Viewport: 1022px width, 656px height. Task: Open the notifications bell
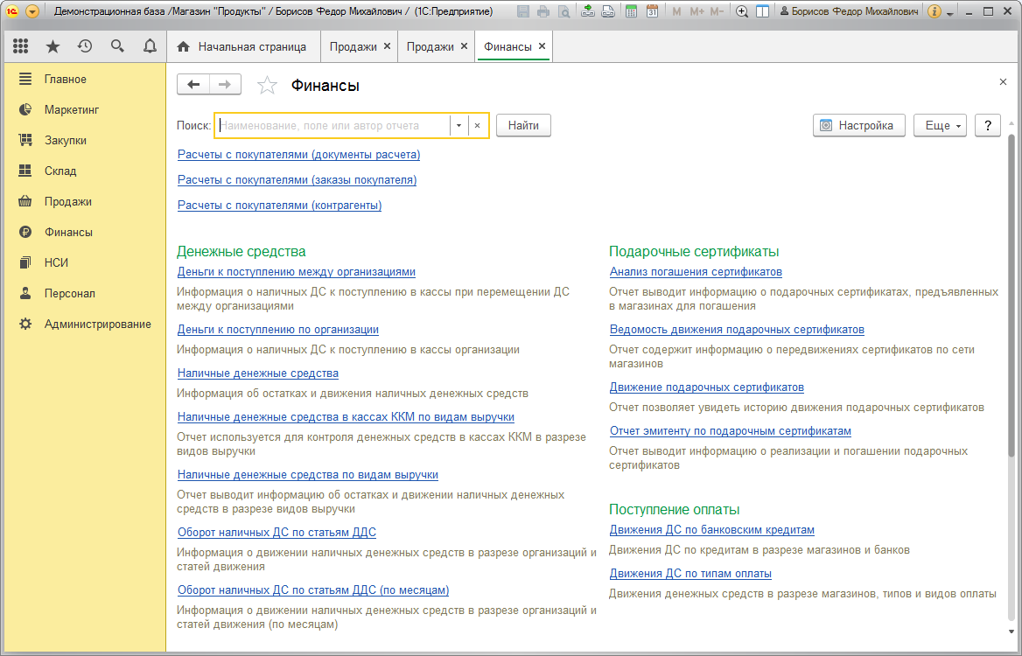[x=150, y=46]
